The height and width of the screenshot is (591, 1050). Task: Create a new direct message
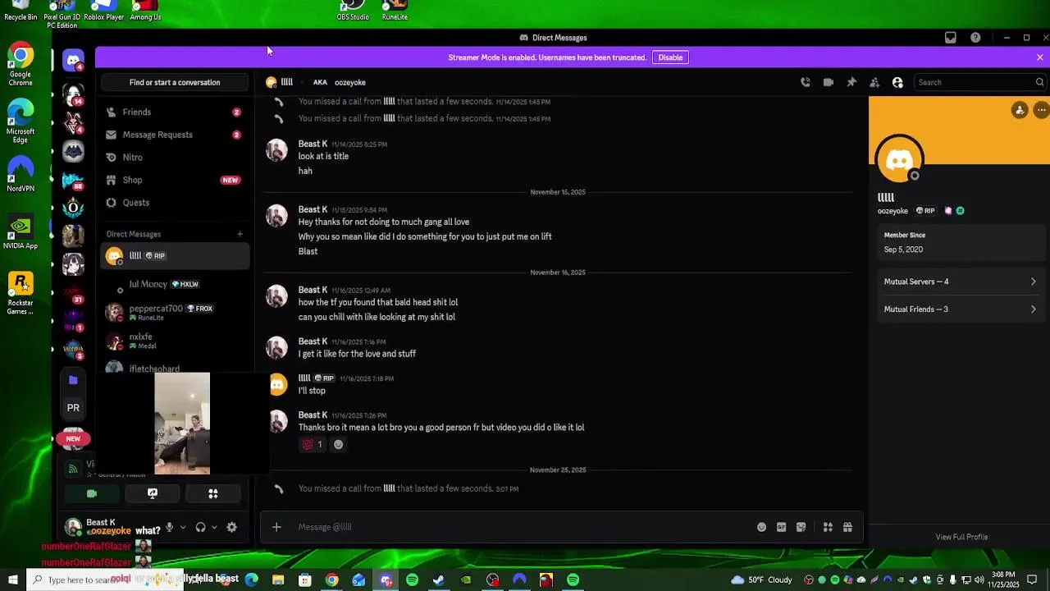point(240,234)
